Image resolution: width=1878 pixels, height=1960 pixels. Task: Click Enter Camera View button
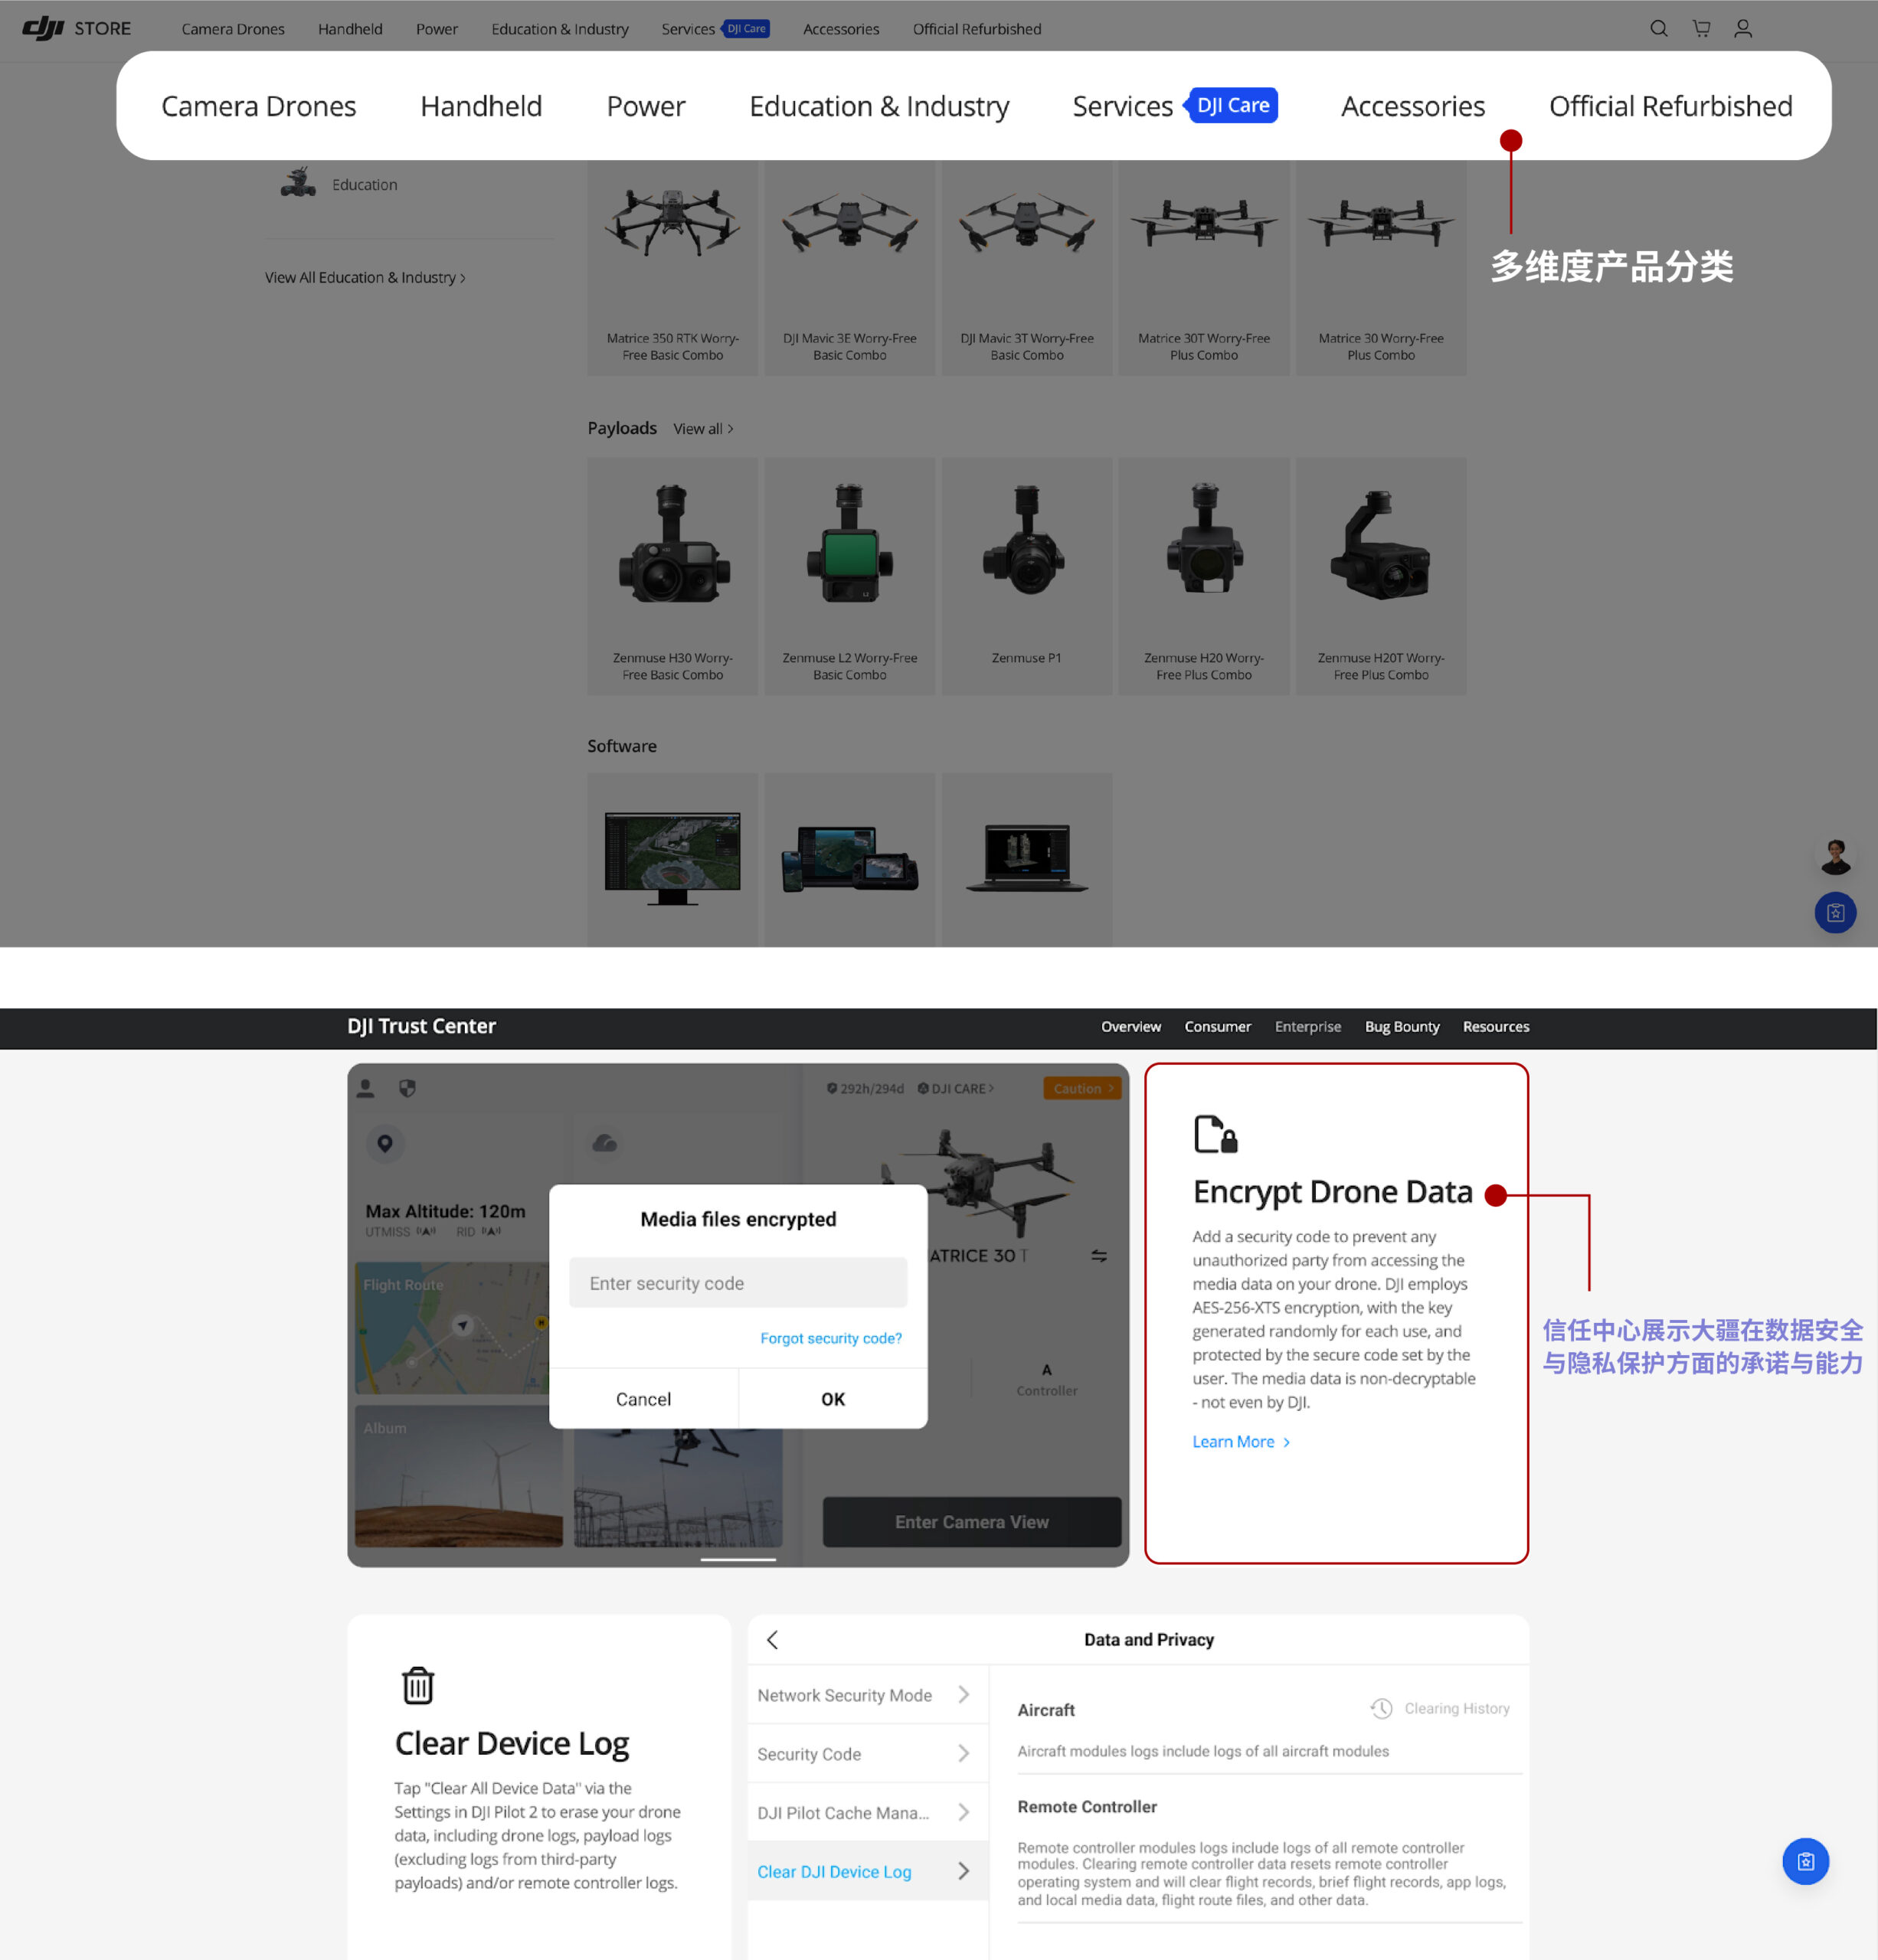[971, 1521]
